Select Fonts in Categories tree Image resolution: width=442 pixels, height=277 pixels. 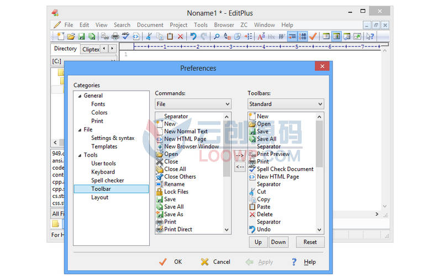pos(98,104)
